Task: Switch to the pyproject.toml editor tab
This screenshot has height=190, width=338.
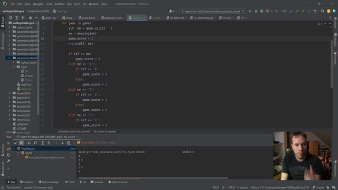Action: [x=113, y=18]
